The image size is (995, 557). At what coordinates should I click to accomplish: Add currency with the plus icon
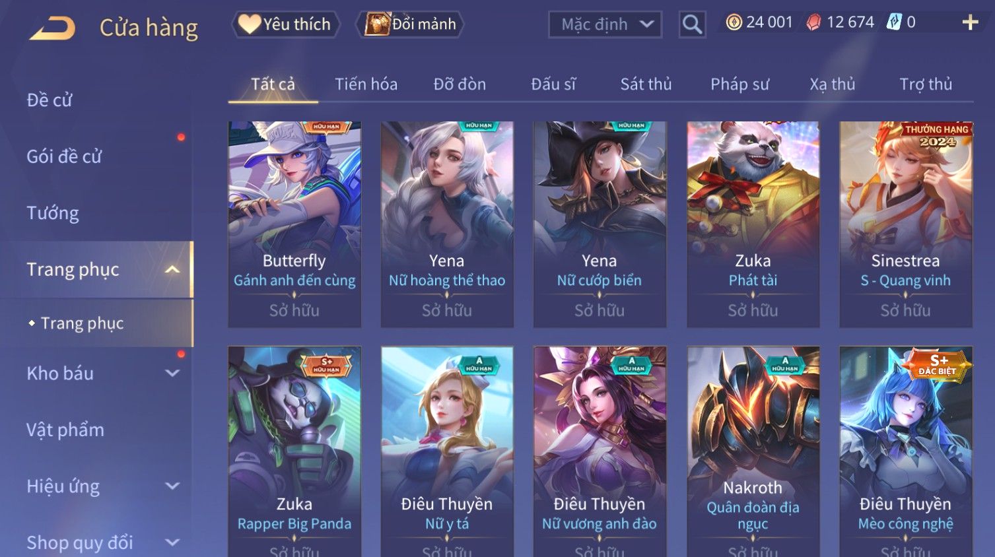pos(970,22)
